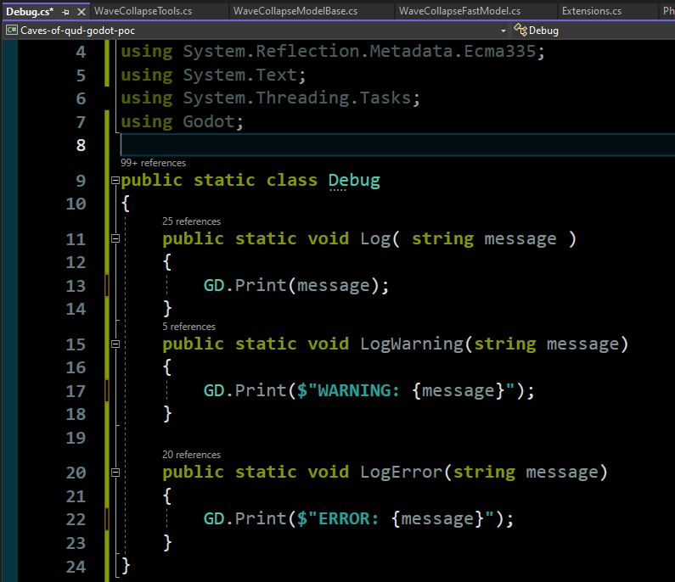
Task: Show the 25 references for Log
Action: tap(191, 221)
